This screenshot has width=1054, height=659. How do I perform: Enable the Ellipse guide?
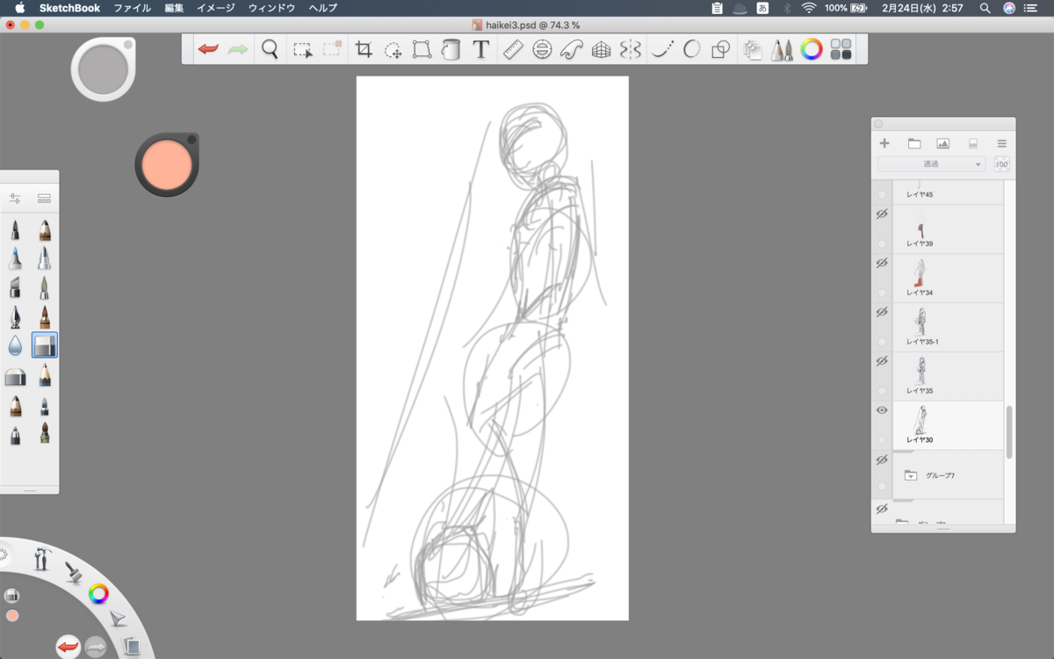click(542, 50)
